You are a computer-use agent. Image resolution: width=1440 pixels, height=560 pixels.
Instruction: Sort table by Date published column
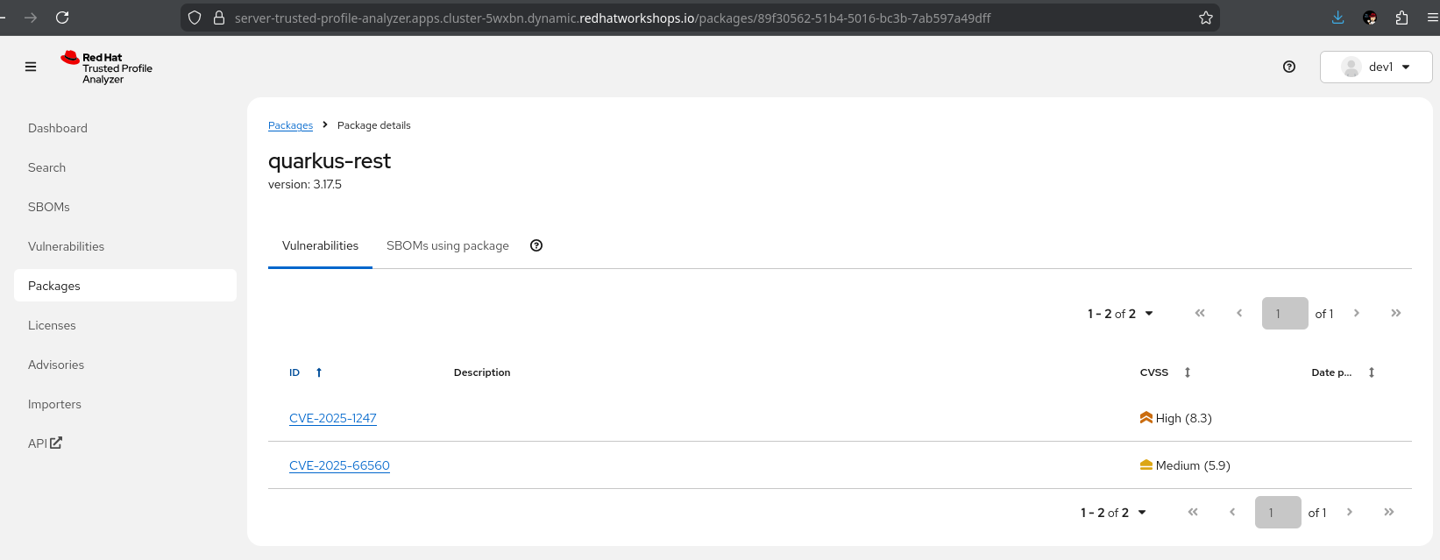[x=1343, y=372]
